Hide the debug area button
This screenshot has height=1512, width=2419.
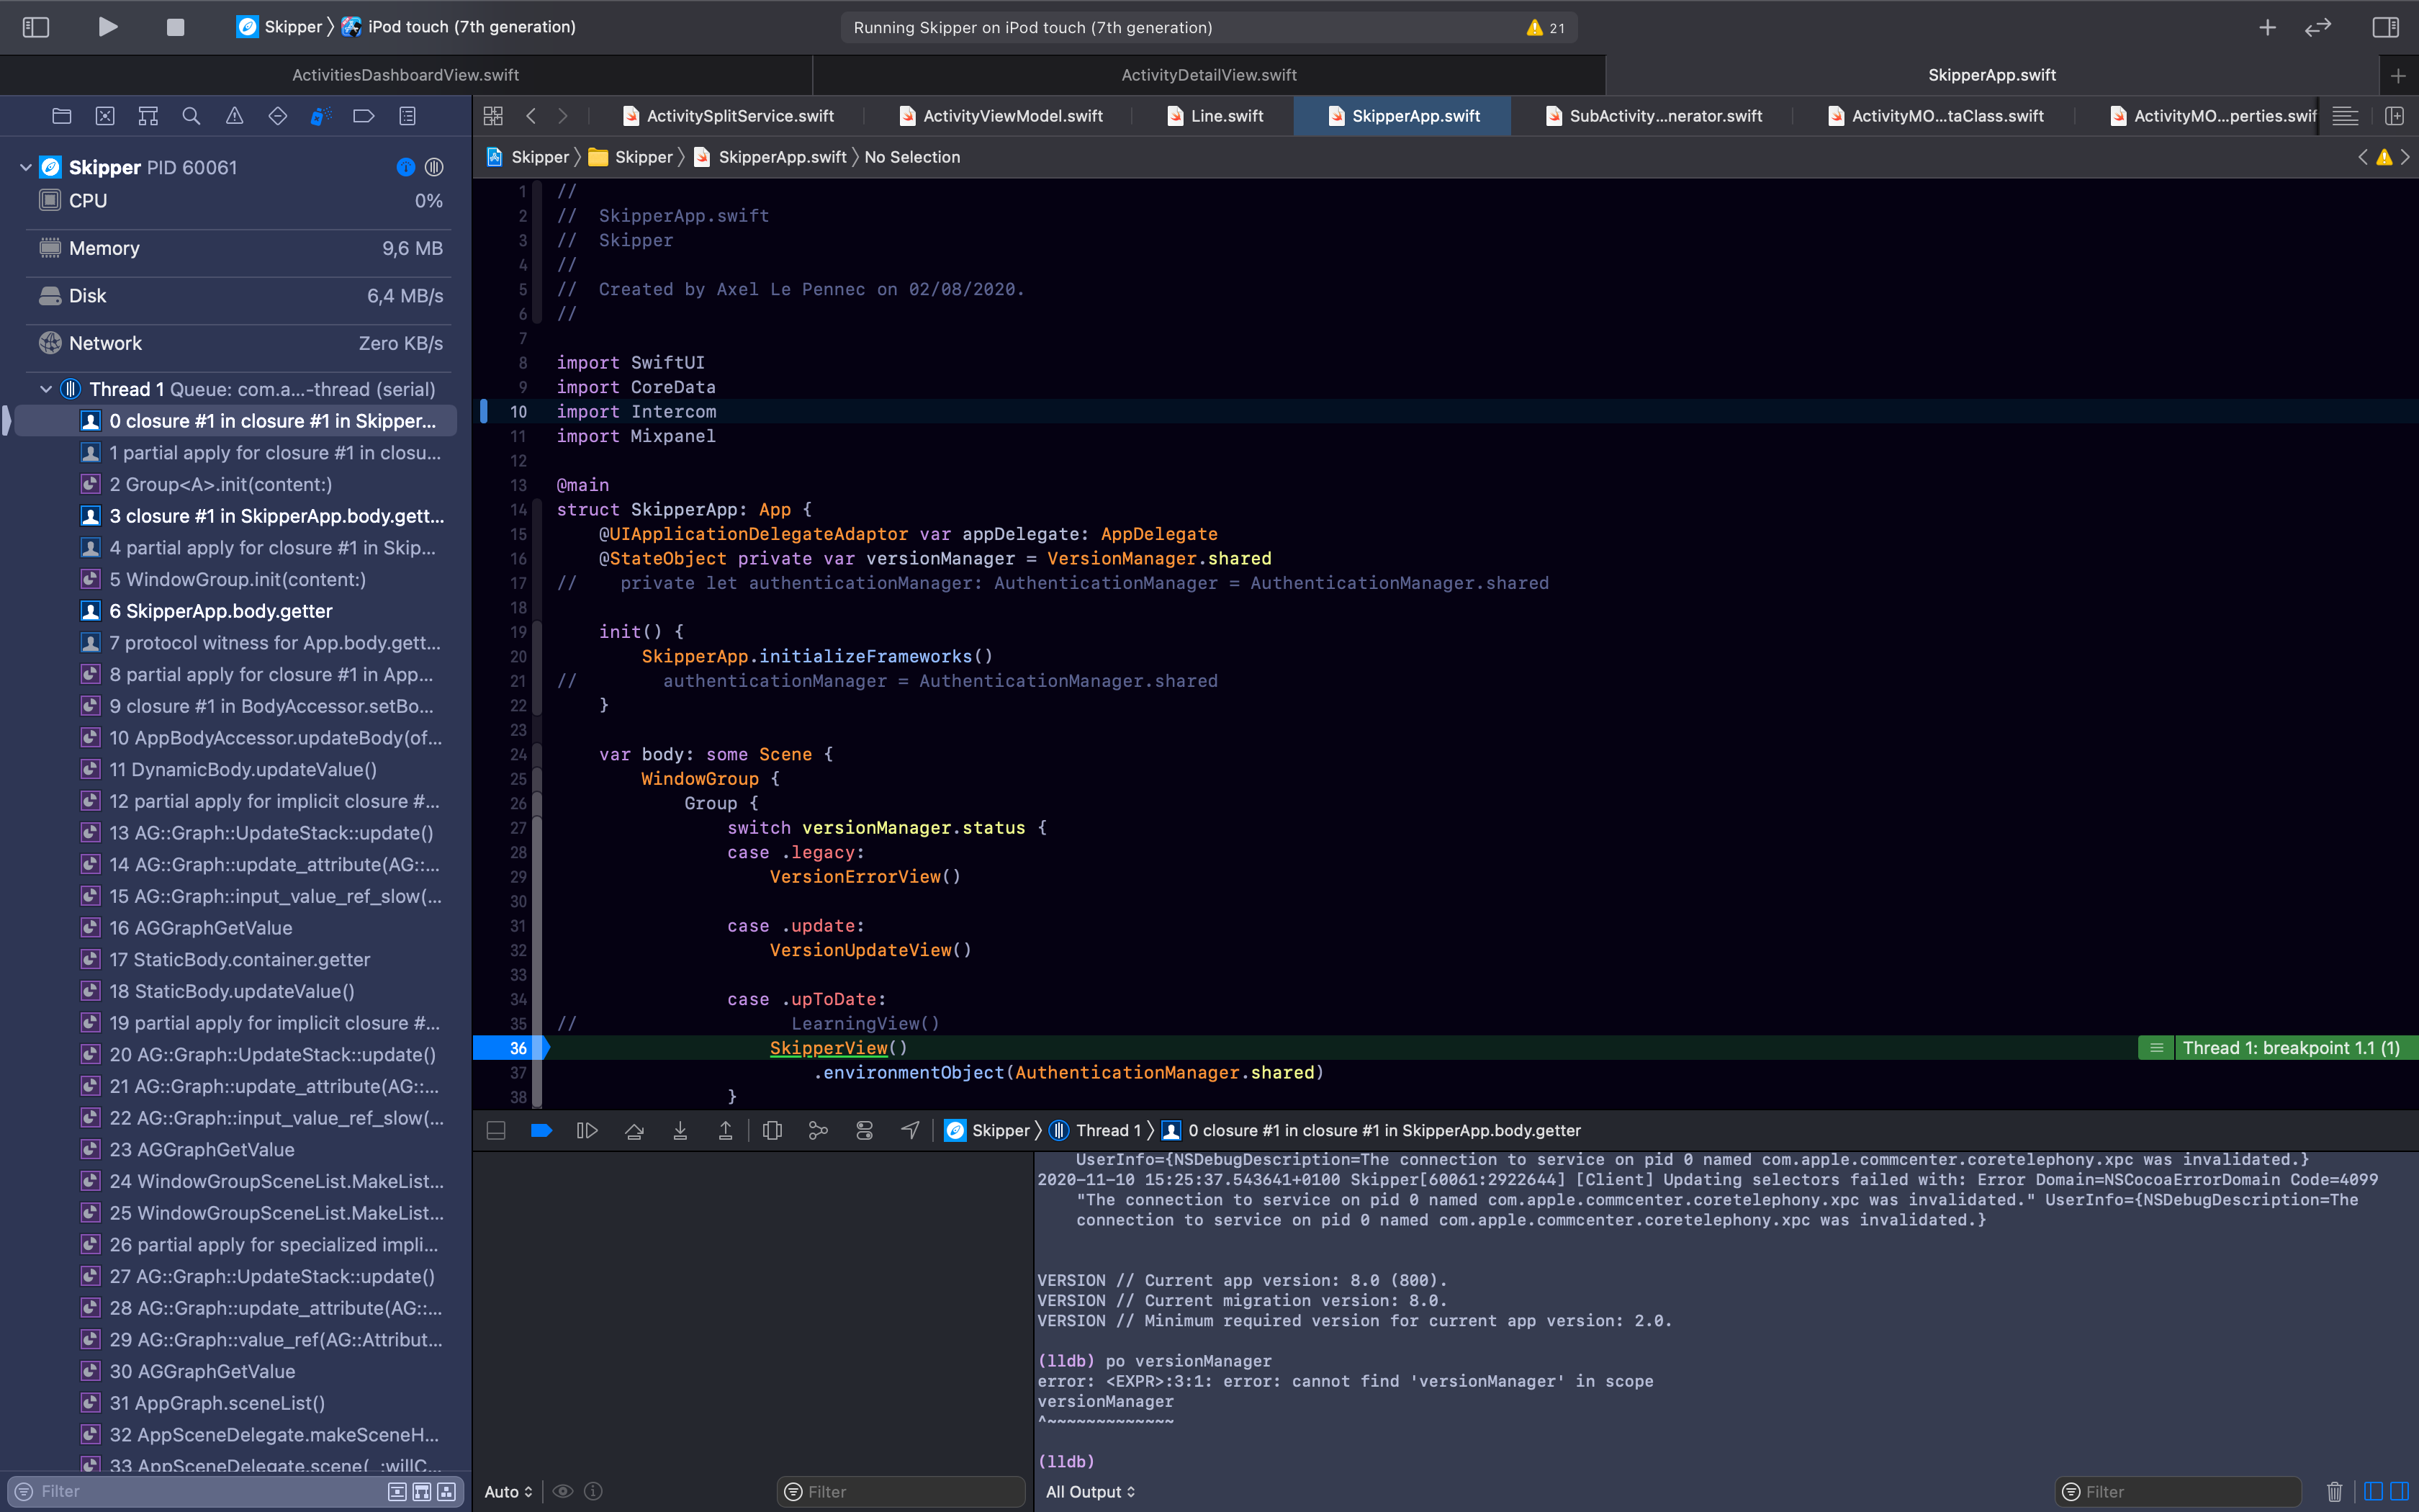click(x=496, y=1131)
